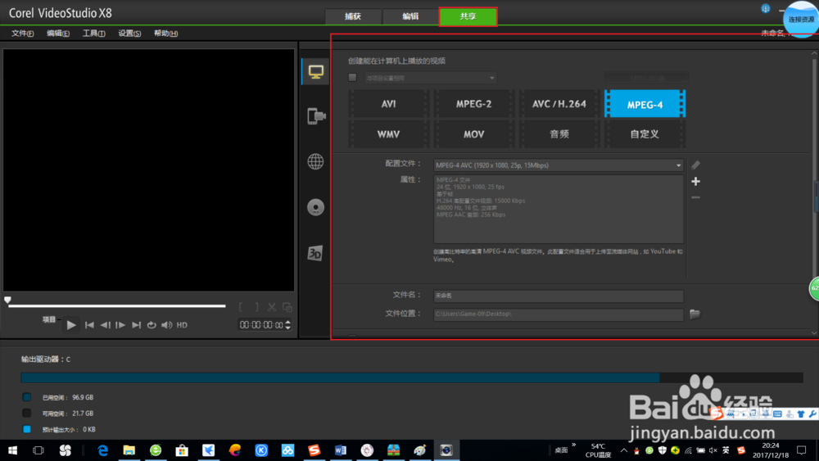The height and width of the screenshot is (461, 819).
Task: Click the preview scrubber handle
Action: tap(7, 300)
